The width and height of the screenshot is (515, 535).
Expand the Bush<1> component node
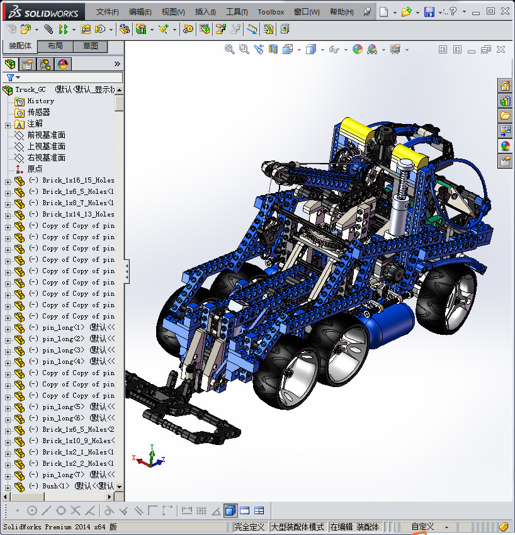[x=8, y=488]
